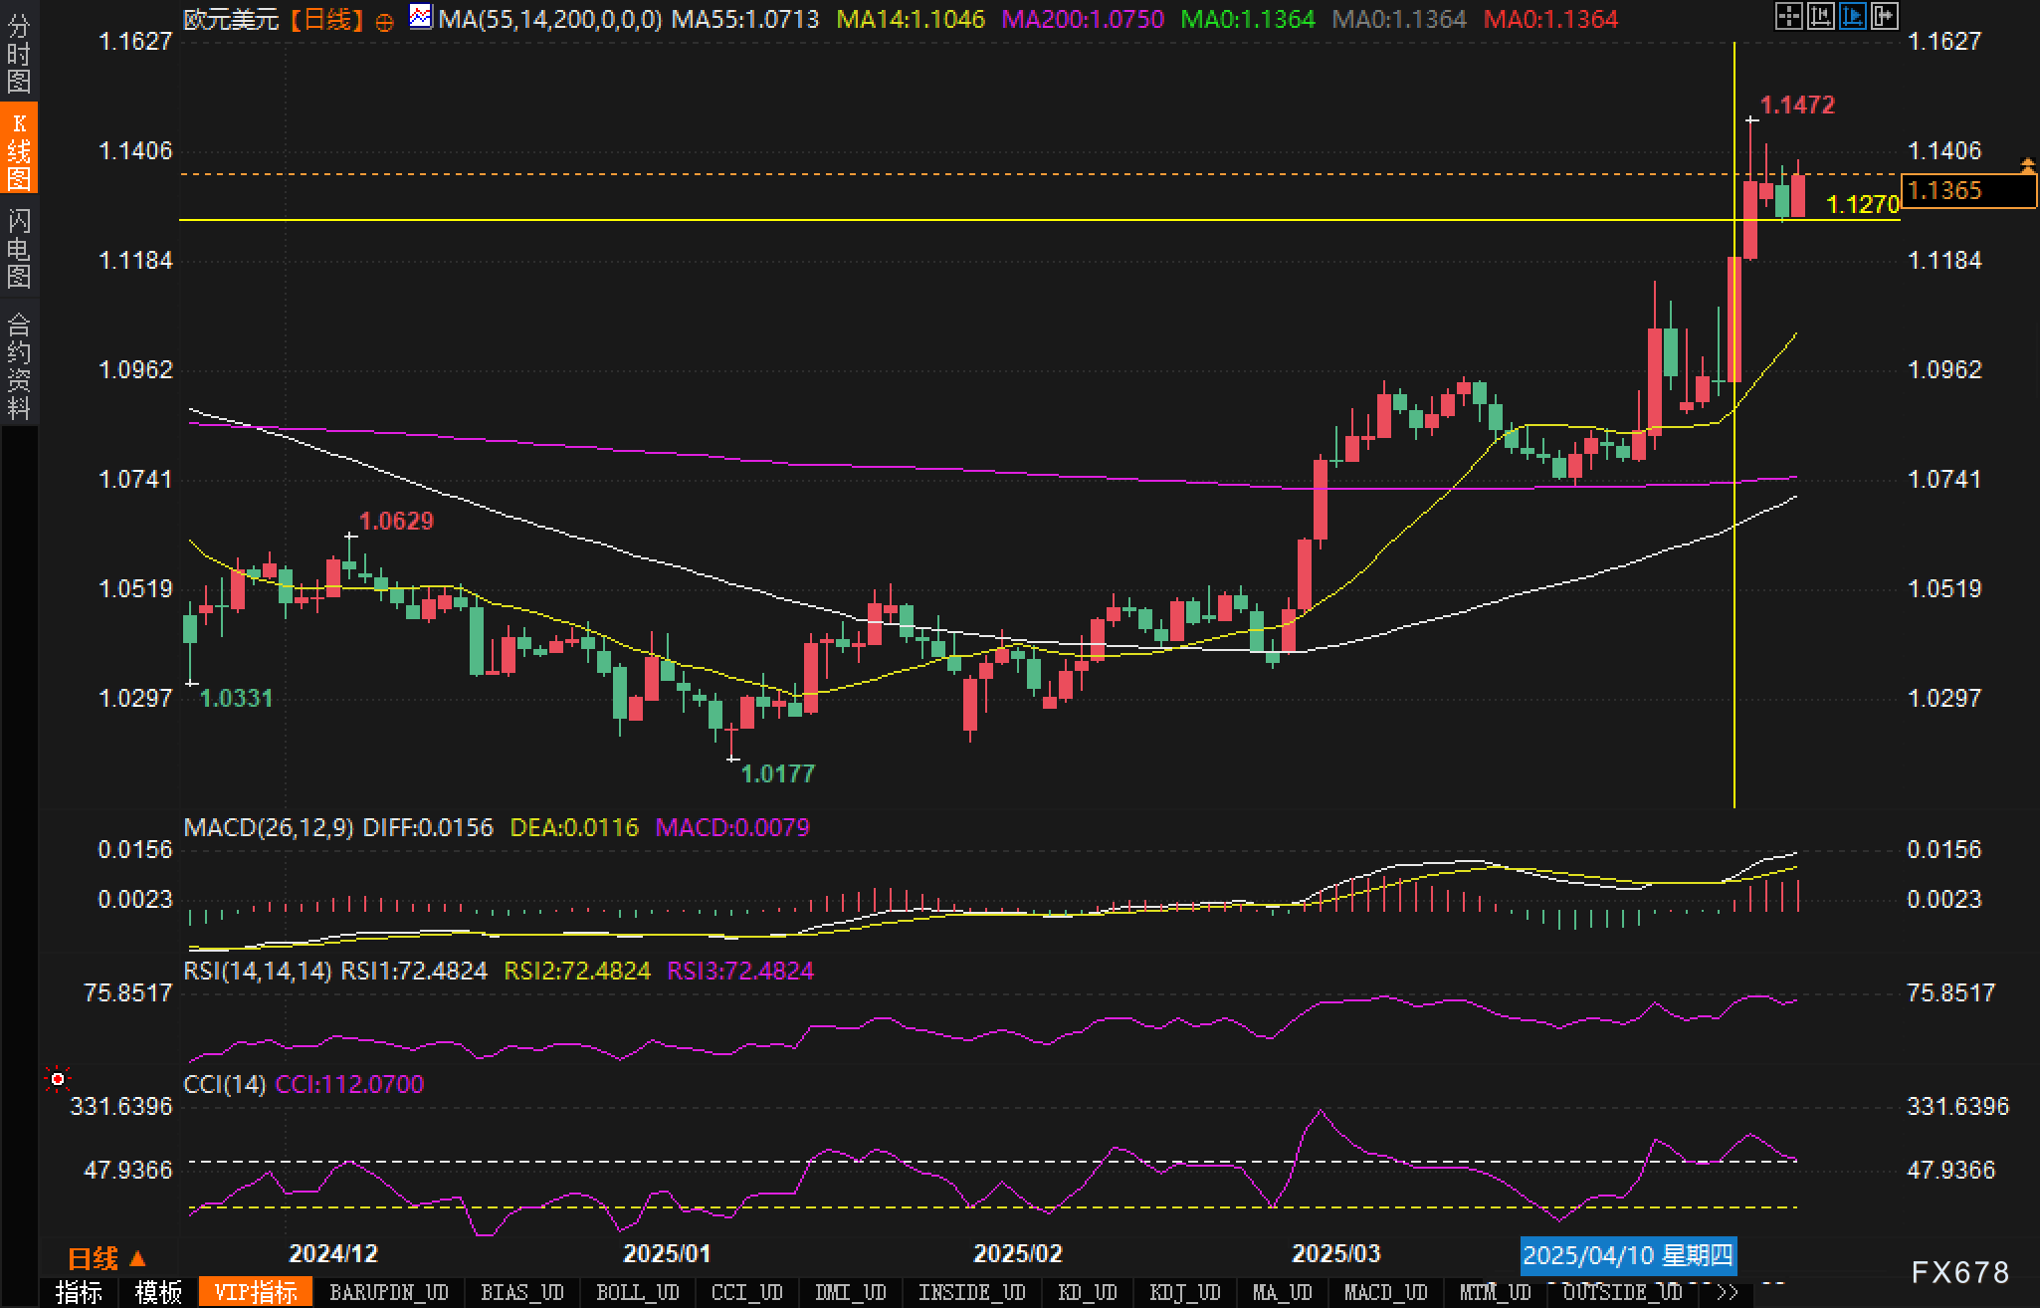Click the crosshair grid icon at top right
The height and width of the screenshot is (1308, 2040).
[x=1788, y=16]
